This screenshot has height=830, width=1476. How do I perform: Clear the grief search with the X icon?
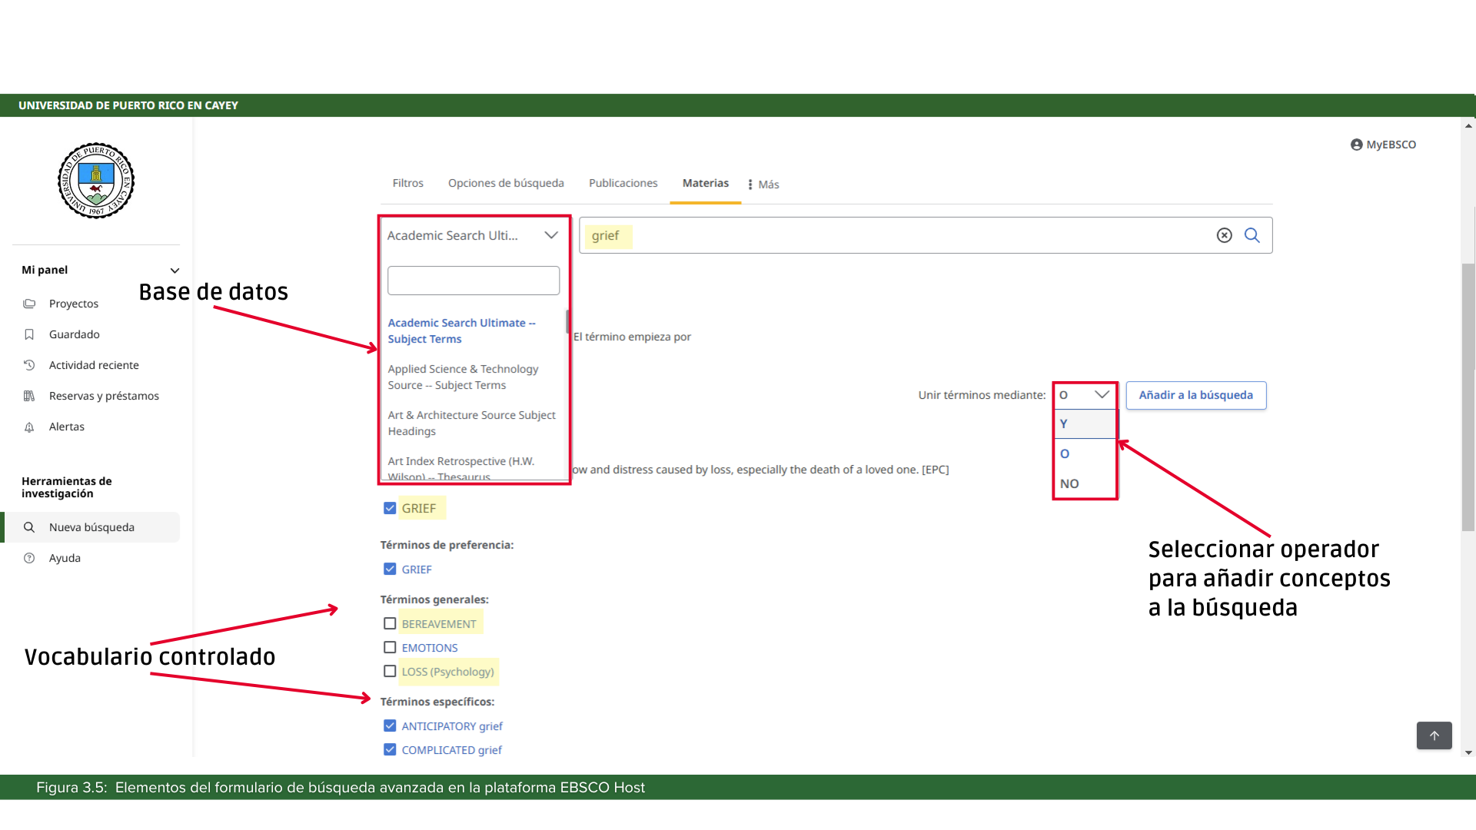tap(1224, 235)
